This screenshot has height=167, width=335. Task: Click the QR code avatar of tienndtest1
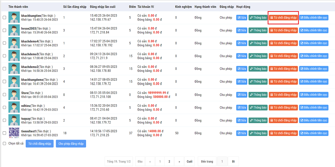[x=14, y=133]
